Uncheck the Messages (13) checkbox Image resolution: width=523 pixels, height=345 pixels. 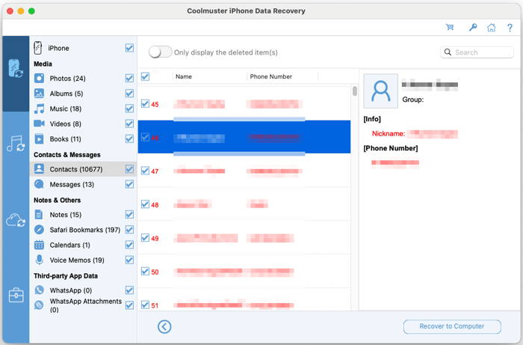coord(129,184)
